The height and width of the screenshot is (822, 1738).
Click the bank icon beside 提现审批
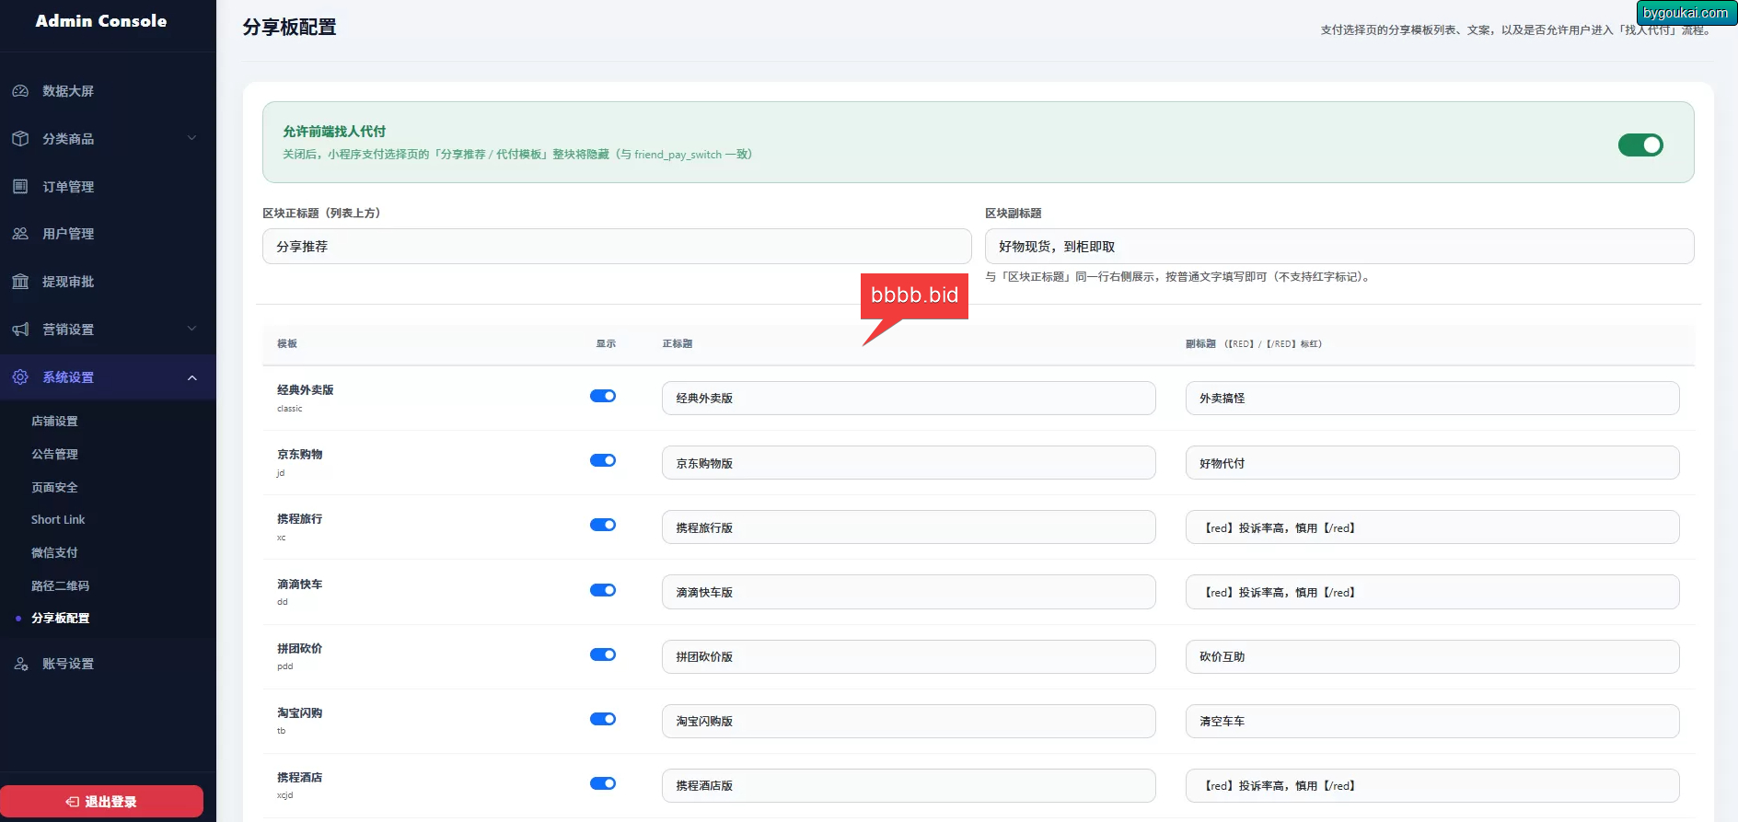coord(20,282)
